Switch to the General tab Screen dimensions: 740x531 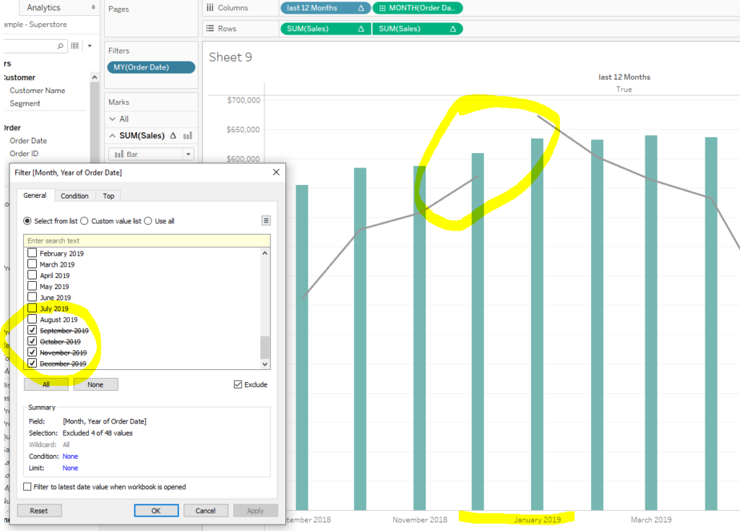(x=35, y=195)
